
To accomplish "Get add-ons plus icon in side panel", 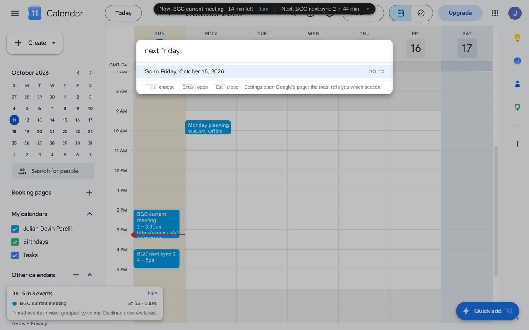I will [x=517, y=144].
